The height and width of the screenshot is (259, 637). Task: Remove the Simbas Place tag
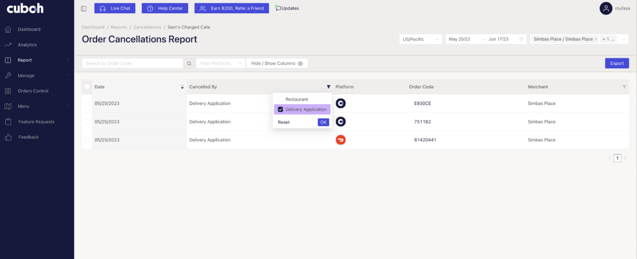tap(595, 39)
